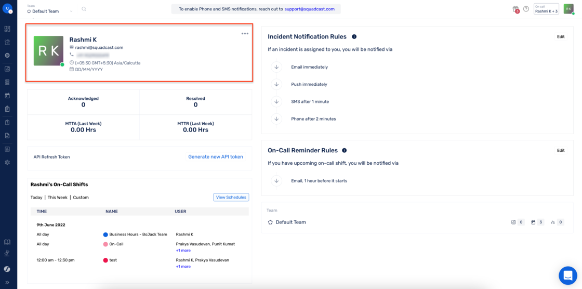Open the round target icon in sidebar
The height and width of the screenshot is (289, 582).
[7, 55]
